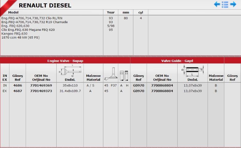Select the EX row label
Screen dimensions: 241x148
coord(5,91)
